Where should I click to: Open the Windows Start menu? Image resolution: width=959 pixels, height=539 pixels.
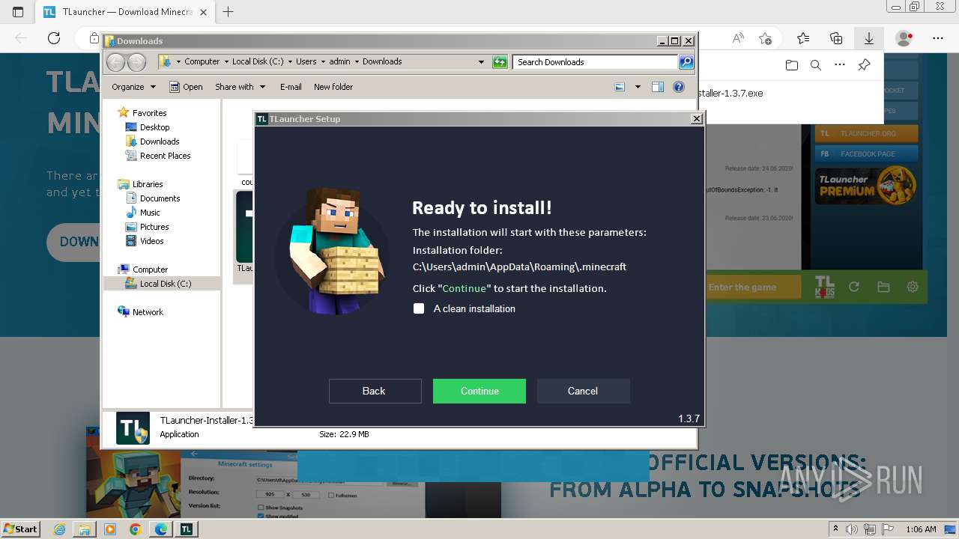pos(20,529)
